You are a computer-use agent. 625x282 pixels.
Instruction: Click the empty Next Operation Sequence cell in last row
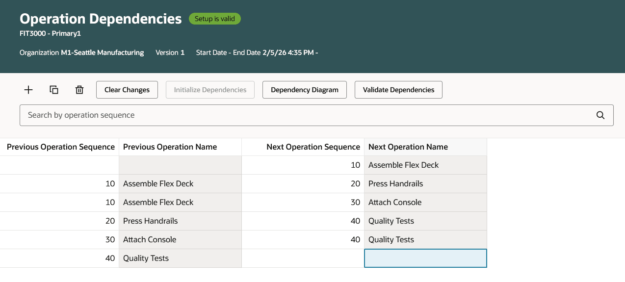pos(303,258)
